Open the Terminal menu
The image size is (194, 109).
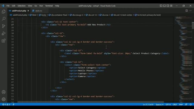(49, 6)
